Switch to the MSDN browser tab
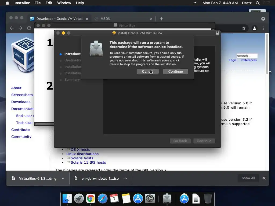The image size is (275, 206). pyautogui.click(x=123, y=19)
